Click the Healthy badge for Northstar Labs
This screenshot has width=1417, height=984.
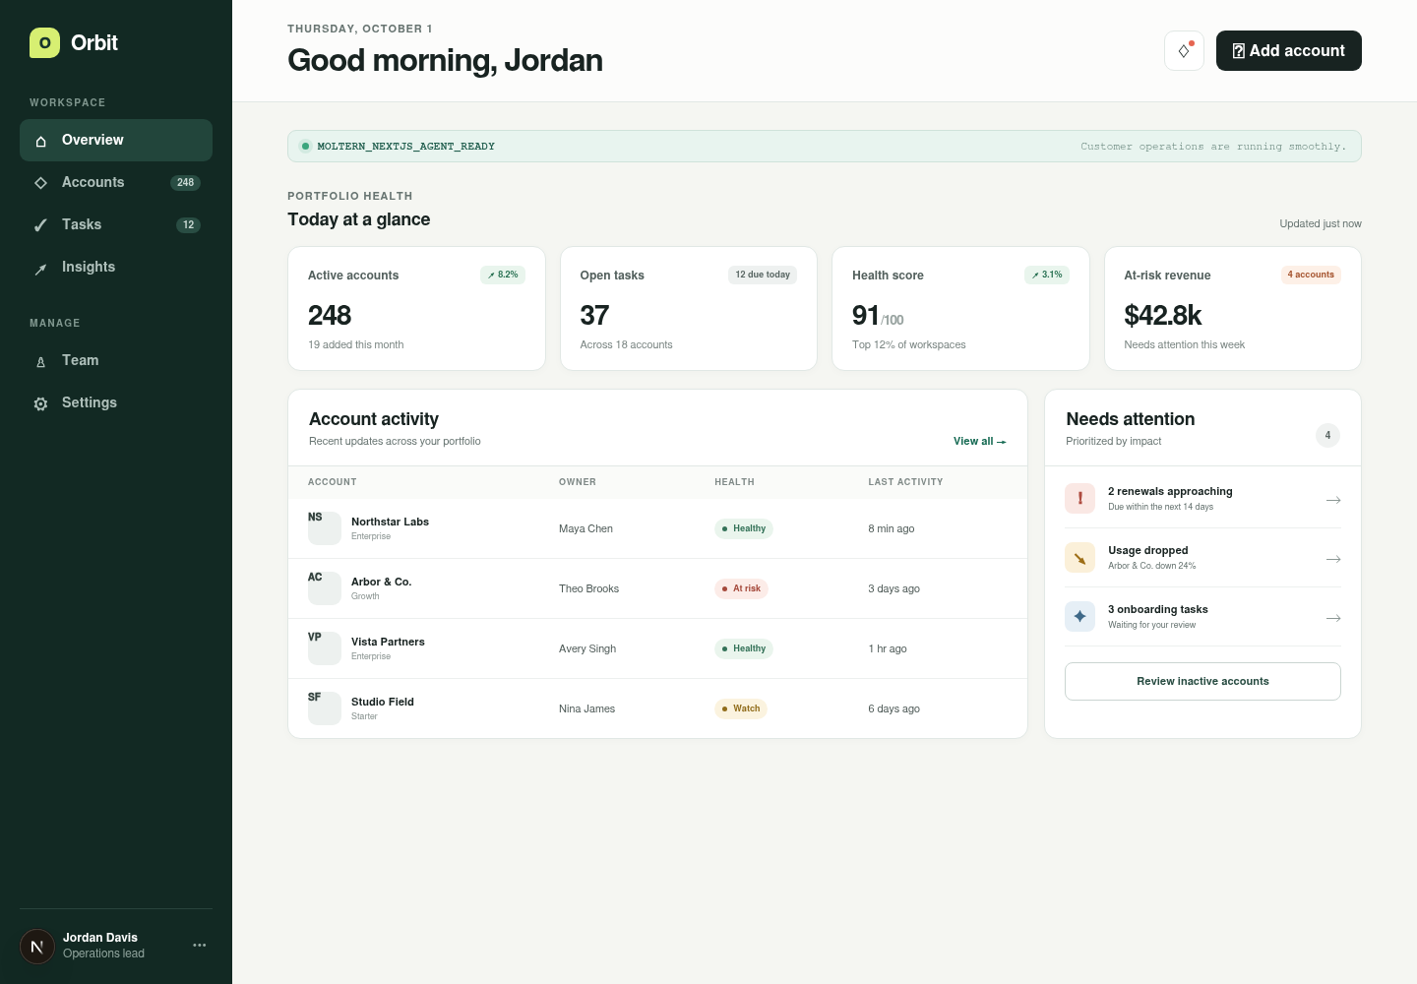pos(744,528)
